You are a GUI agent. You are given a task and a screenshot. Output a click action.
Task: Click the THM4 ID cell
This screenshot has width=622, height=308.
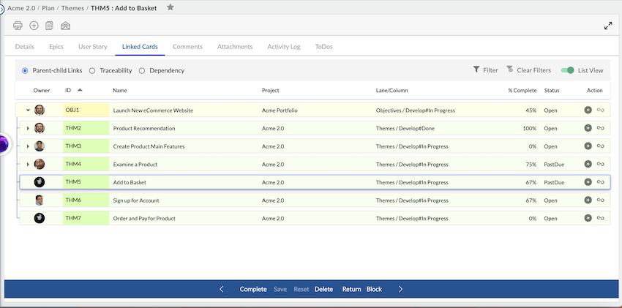pyautogui.click(x=86, y=164)
